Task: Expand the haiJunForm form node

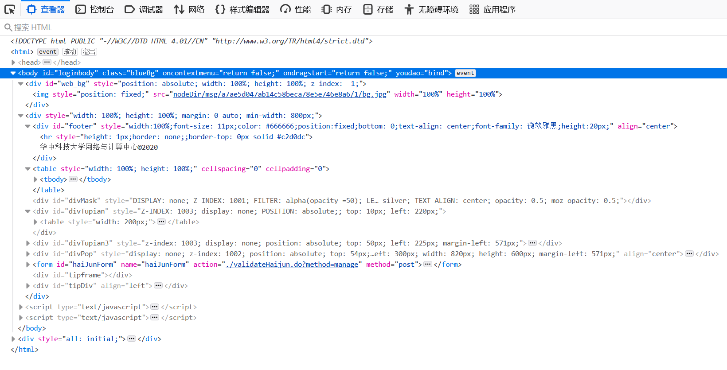Action: [28, 265]
